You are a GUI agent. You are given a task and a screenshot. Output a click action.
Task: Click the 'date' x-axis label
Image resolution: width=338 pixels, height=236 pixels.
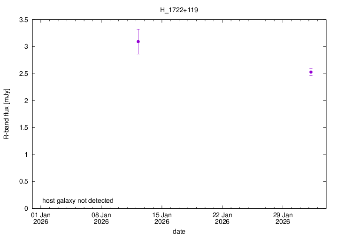pyautogui.click(x=178, y=231)
